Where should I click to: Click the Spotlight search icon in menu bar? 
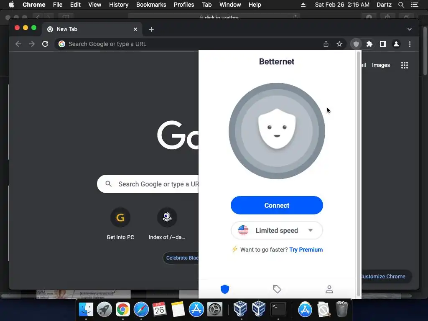tap(401, 5)
